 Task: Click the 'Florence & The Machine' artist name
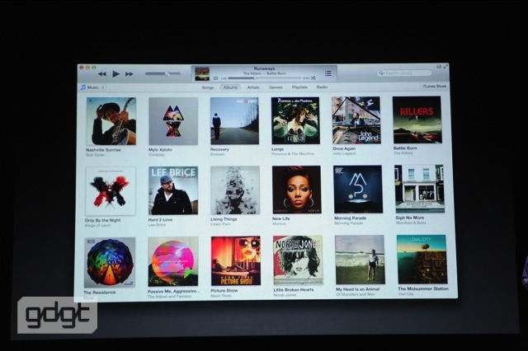[293, 153]
